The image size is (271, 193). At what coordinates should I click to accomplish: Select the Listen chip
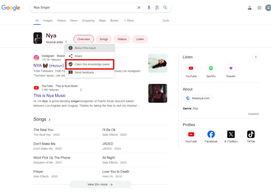[140, 39]
